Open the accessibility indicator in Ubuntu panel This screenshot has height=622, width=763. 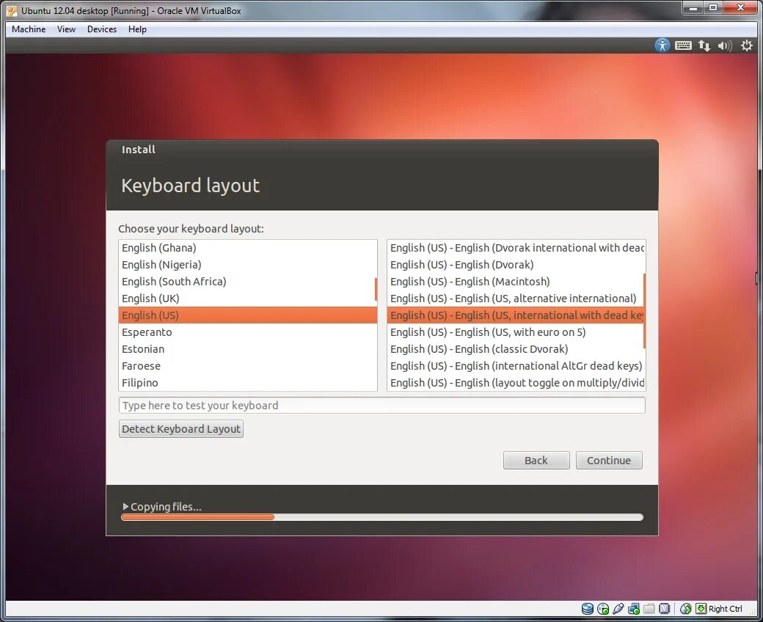click(662, 45)
